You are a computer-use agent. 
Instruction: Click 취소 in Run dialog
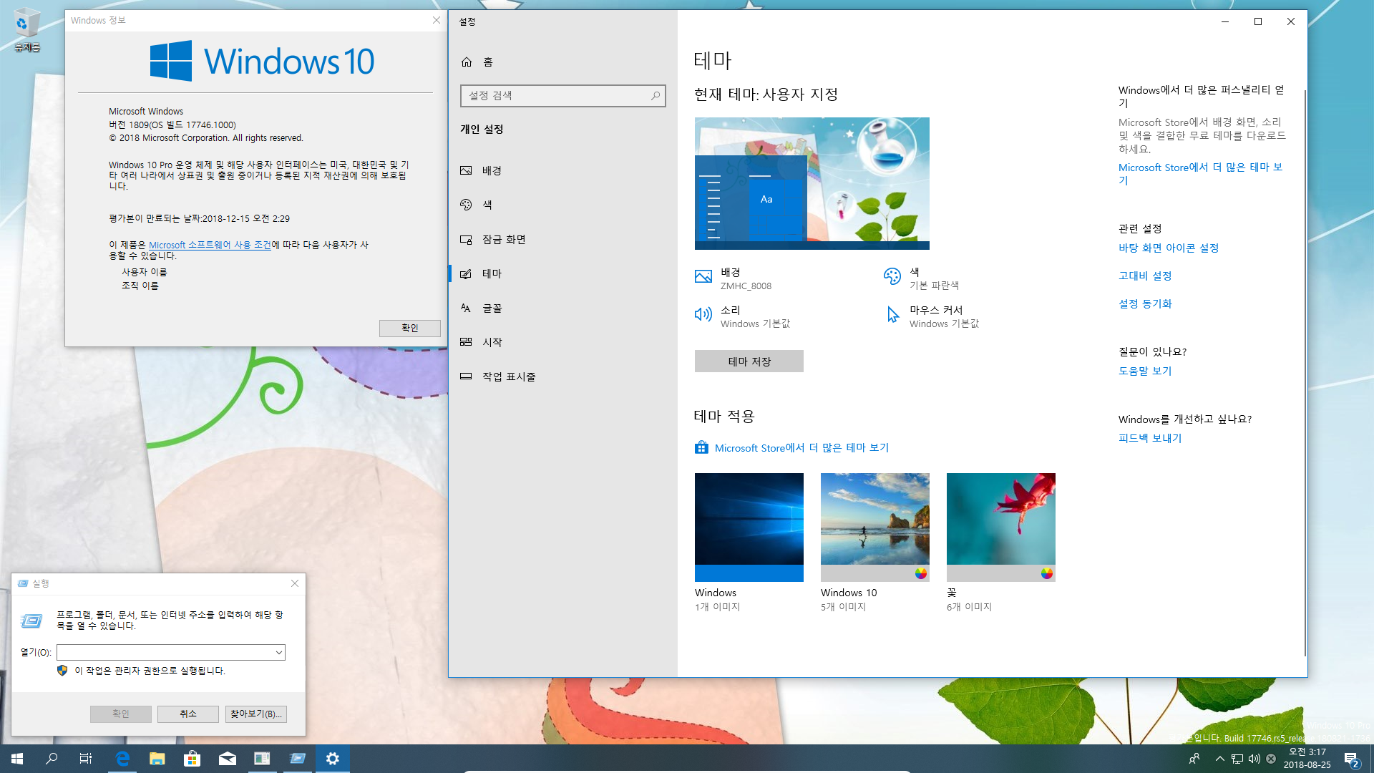pos(188,714)
